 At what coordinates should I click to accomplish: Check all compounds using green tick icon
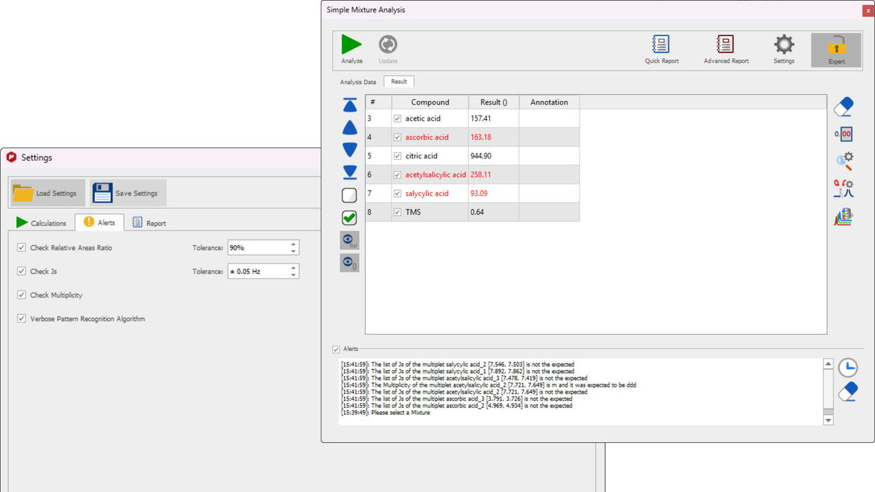349,218
